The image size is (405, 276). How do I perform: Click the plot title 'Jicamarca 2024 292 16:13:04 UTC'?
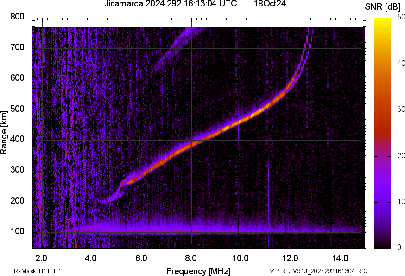(x=171, y=4)
